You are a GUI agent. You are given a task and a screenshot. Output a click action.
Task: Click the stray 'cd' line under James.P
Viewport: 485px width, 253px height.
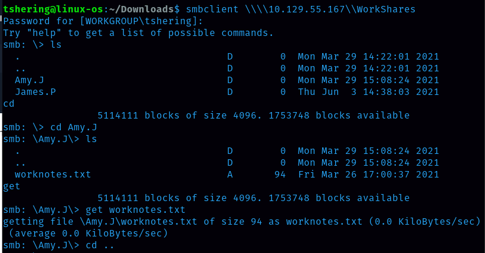9,104
